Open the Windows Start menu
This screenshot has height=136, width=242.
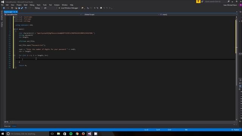(3, 134)
